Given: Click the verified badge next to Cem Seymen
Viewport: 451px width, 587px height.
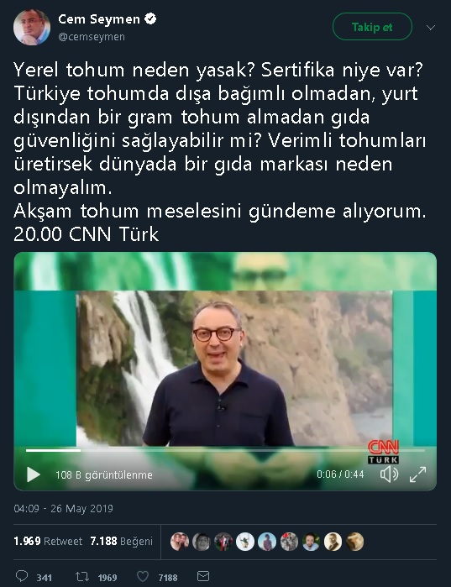Looking at the screenshot, I should [x=150, y=18].
